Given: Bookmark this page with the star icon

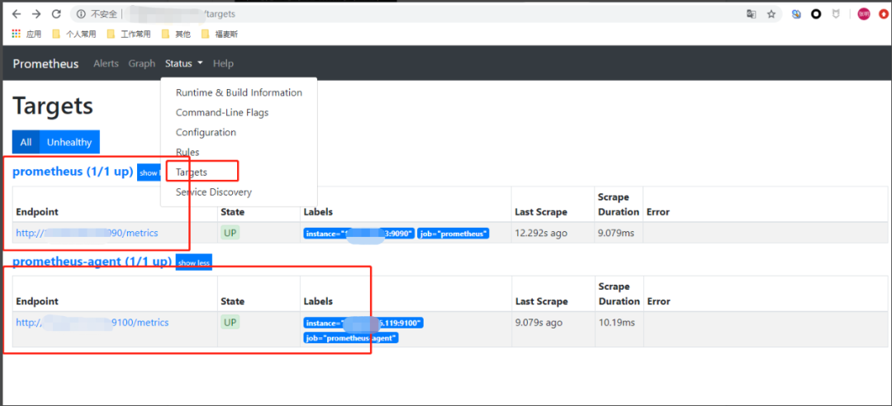Looking at the screenshot, I should (x=771, y=14).
